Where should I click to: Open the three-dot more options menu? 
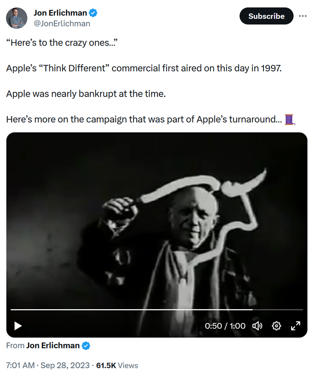coord(303,16)
